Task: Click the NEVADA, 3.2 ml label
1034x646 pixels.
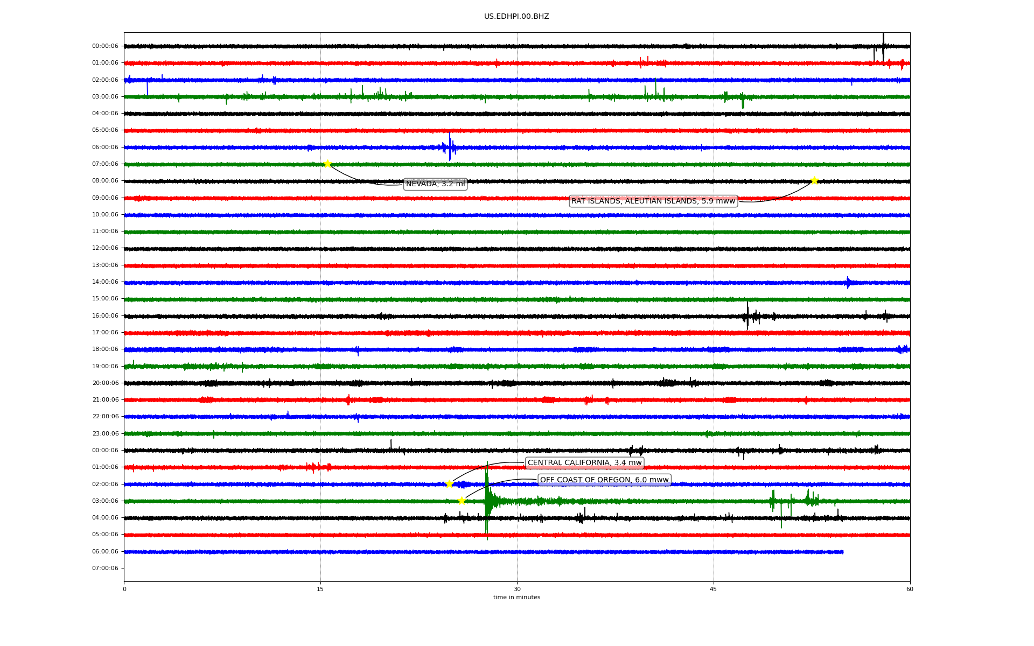Action: click(435, 184)
